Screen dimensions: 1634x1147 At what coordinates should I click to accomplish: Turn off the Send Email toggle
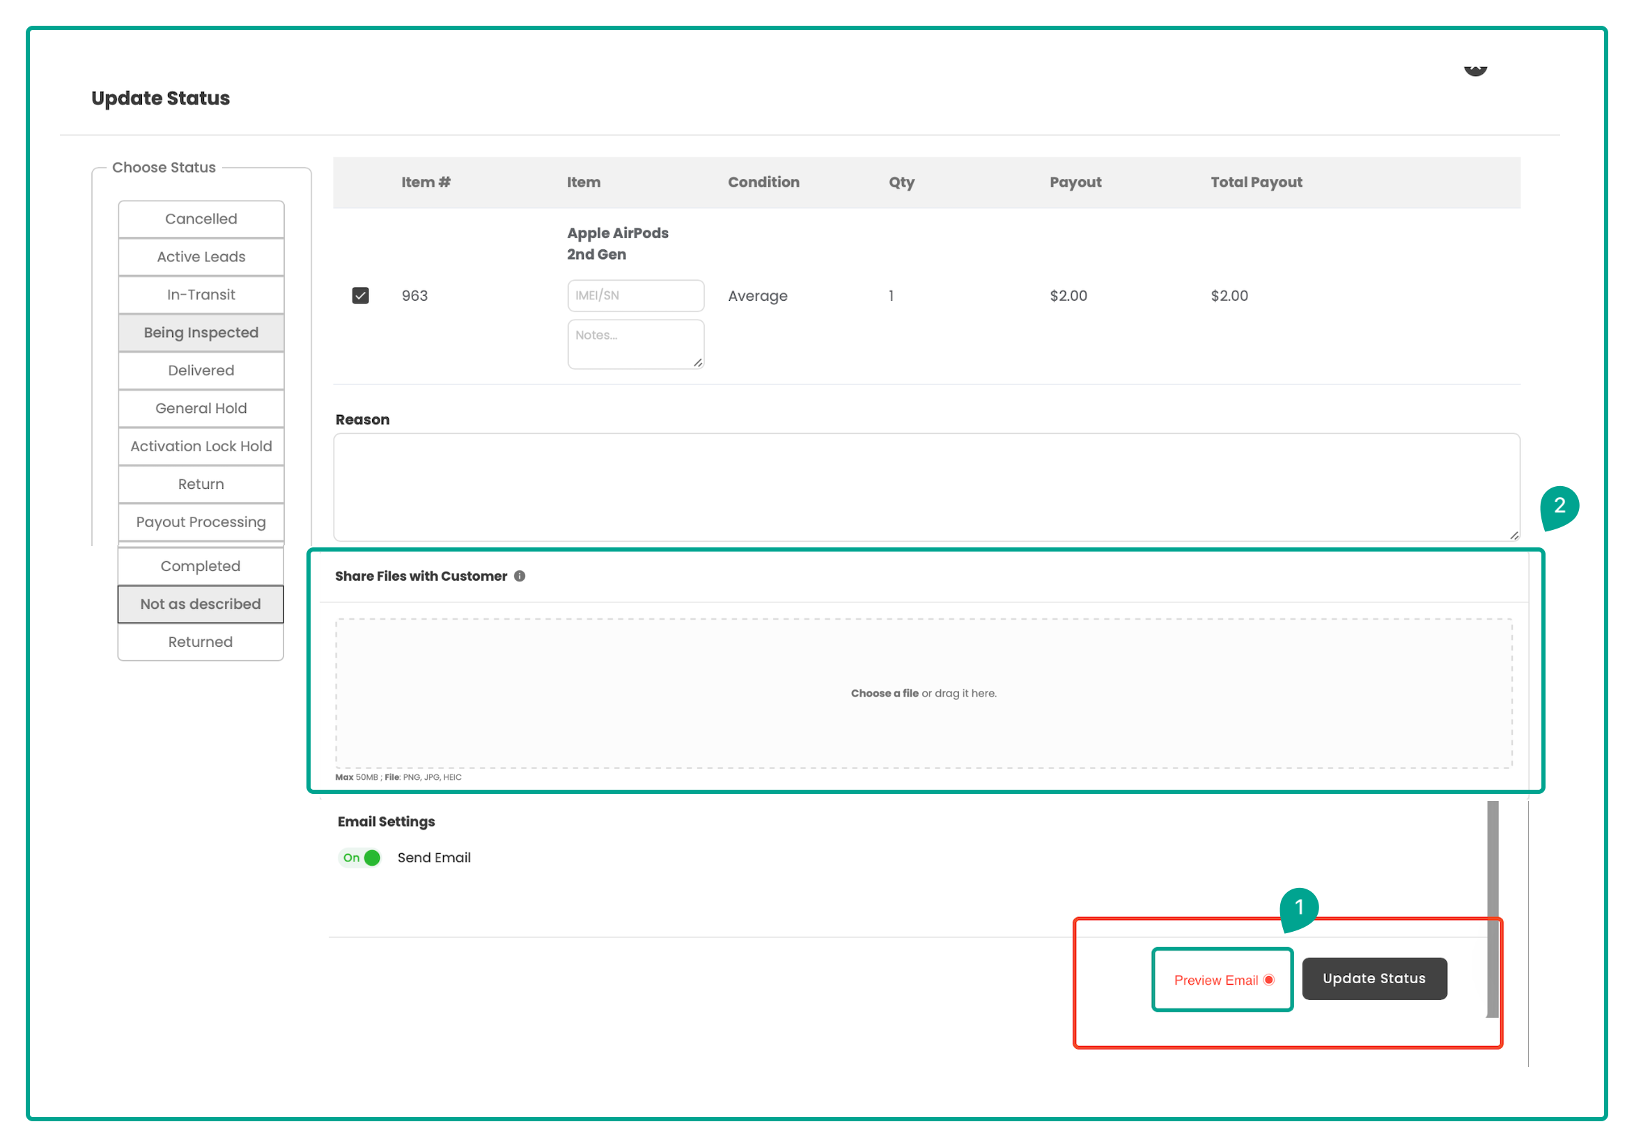[x=360, y=858]
